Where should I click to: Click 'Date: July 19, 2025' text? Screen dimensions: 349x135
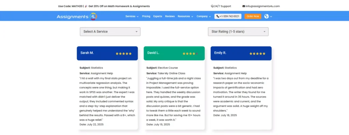[158, 124]
